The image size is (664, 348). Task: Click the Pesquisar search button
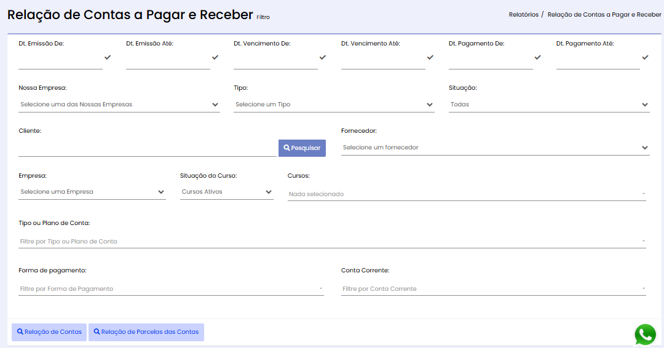pyautogui.click(x=302, y=148)
